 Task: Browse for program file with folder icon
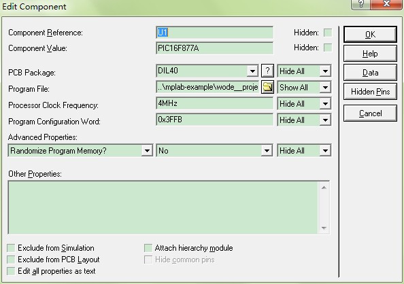[267, 87]
